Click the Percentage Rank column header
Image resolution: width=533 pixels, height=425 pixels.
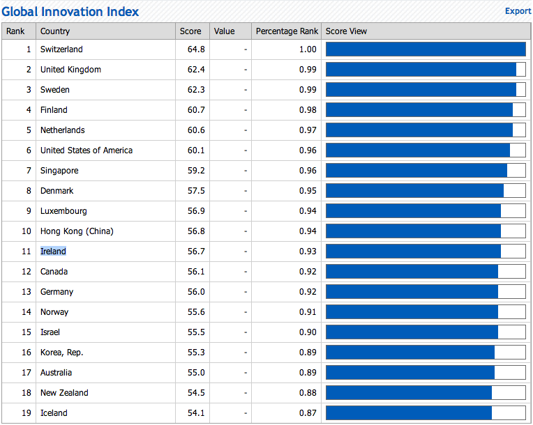(x=287, y=31)
